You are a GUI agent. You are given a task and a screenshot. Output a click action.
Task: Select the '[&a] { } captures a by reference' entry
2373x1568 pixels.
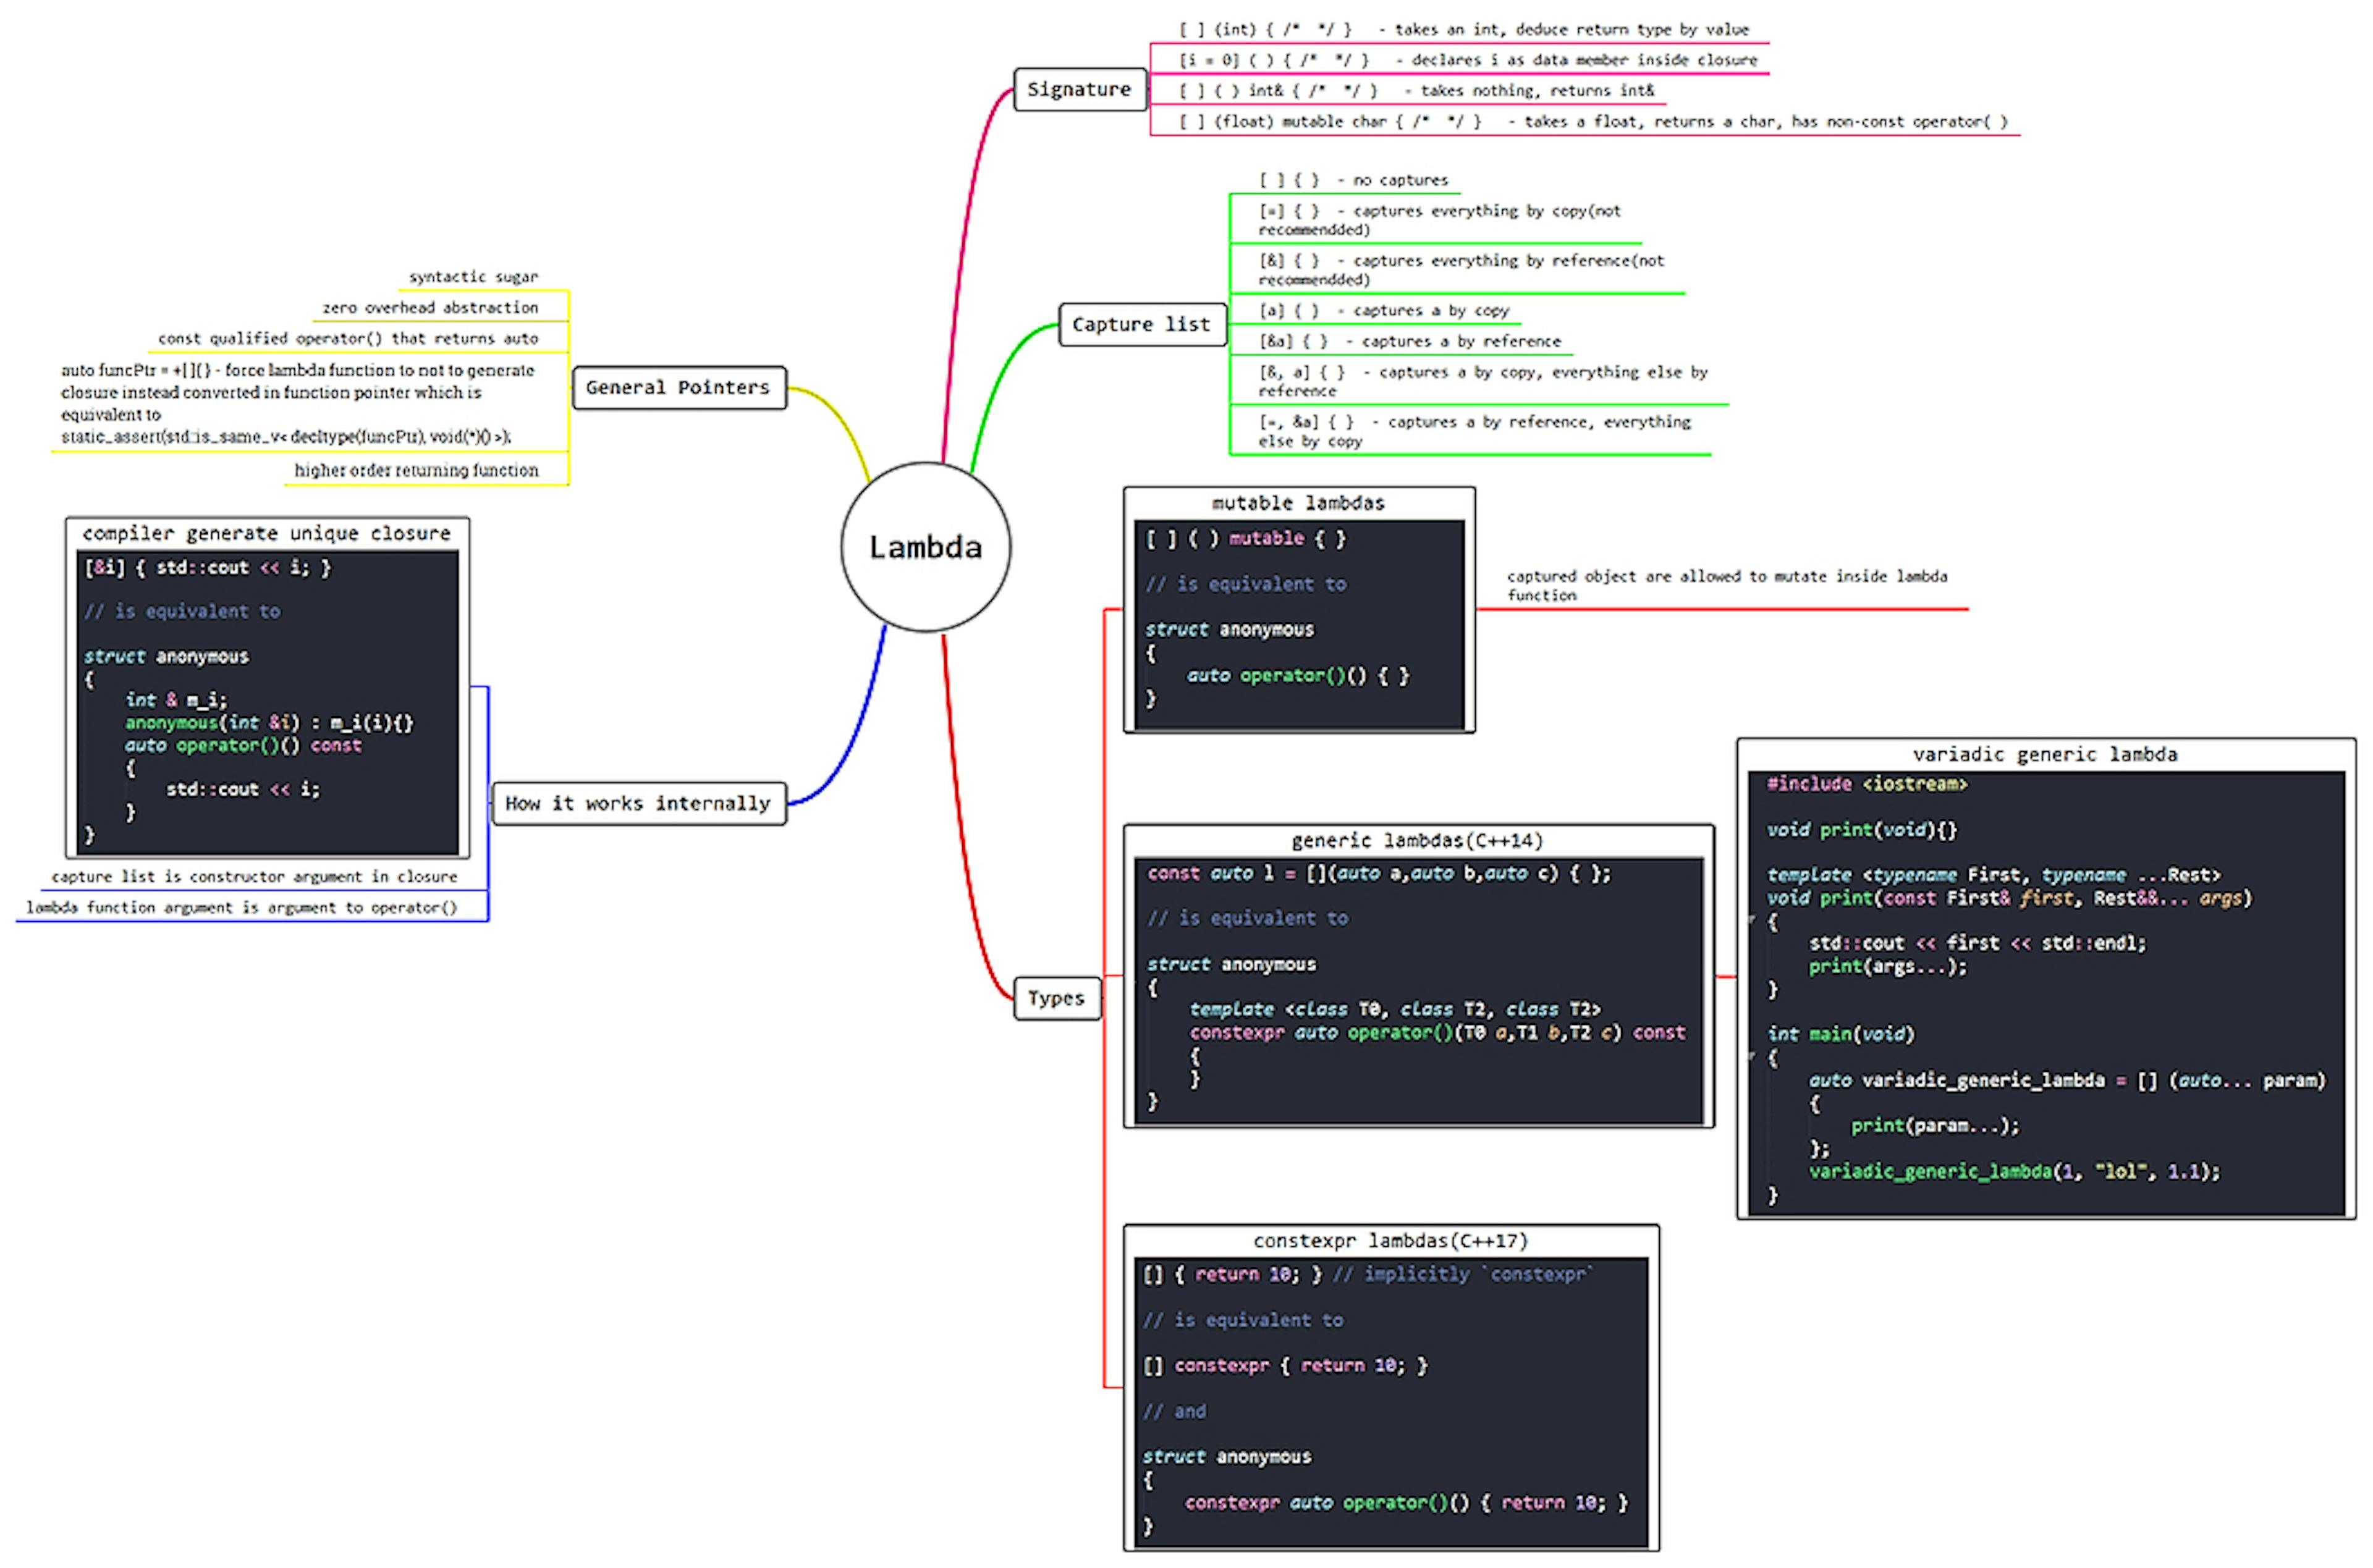pos(1410,340)
